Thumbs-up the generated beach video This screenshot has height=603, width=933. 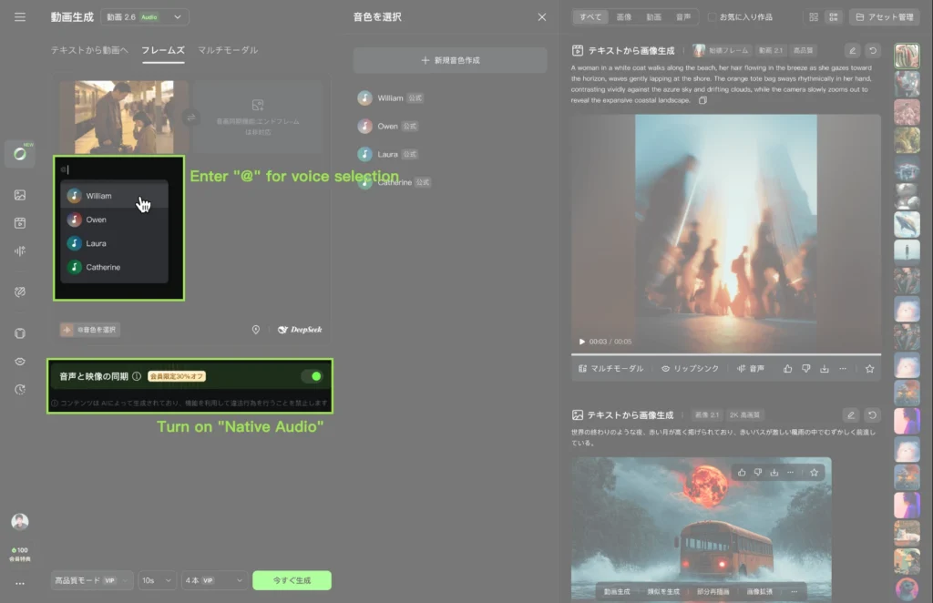point(787,368)
